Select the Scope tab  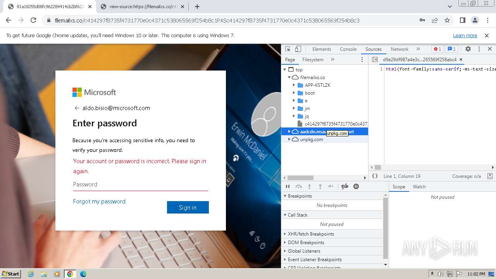pyautogui.click(x=399, y=187)
